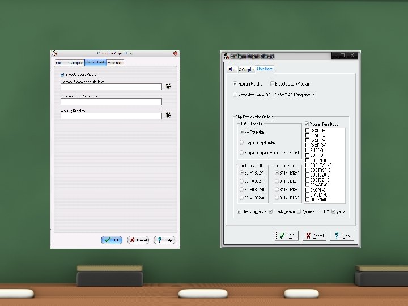Screen dimensions: 408x306
Task: Click Cancel in right window
Action: pos(314,236)
